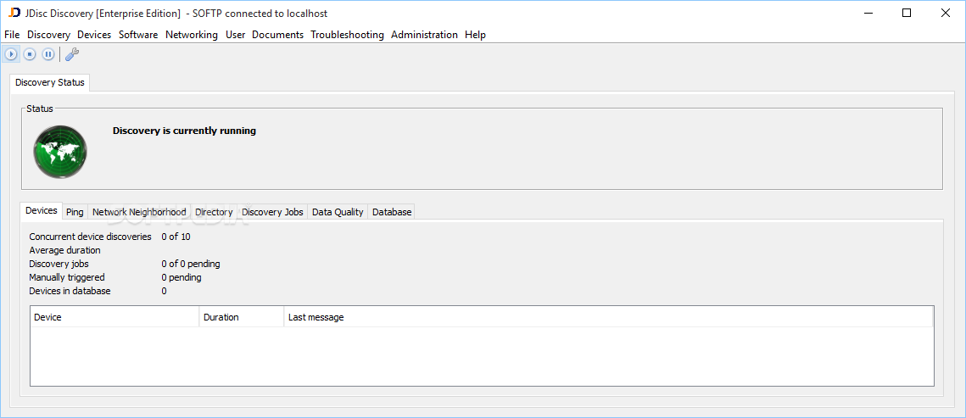The width and height of the screenshot is (966, 418).
Task: Open the Help menu
Action: 475,35
